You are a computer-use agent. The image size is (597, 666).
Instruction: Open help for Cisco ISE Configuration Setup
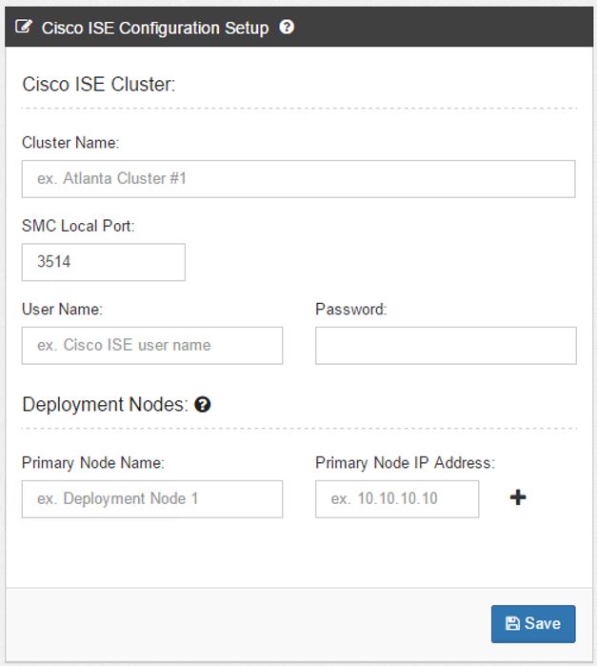(287, 27)
